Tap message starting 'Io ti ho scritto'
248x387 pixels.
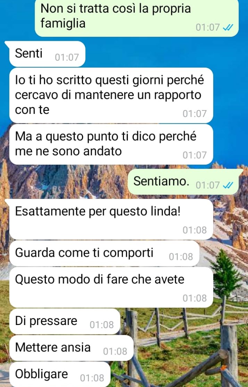pyautogui.click(x=111, y=95)
